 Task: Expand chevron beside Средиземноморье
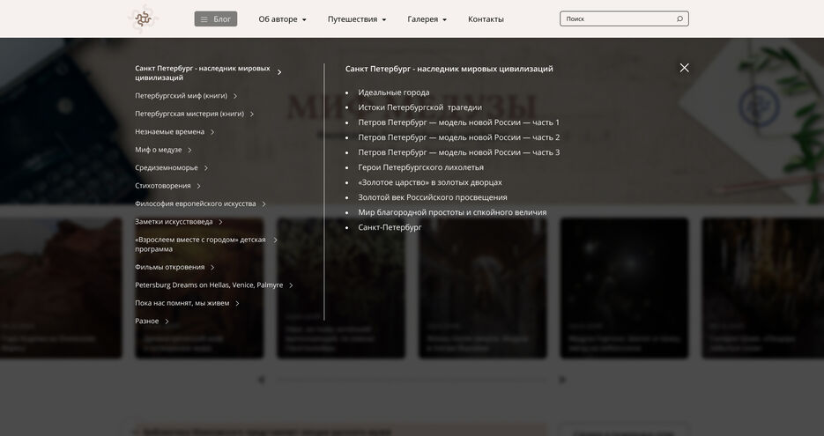[206, 168]
